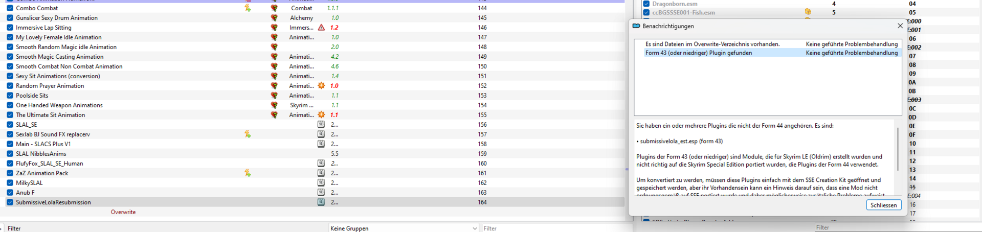Uncheck the MilkySLAL mod
The image size is (982, 232).
10,183
